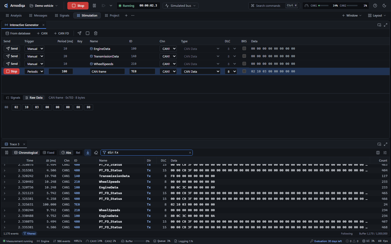Click the clear trace eraser icon
The width and height of the screenshot is (391, 244).
(96, 153)
